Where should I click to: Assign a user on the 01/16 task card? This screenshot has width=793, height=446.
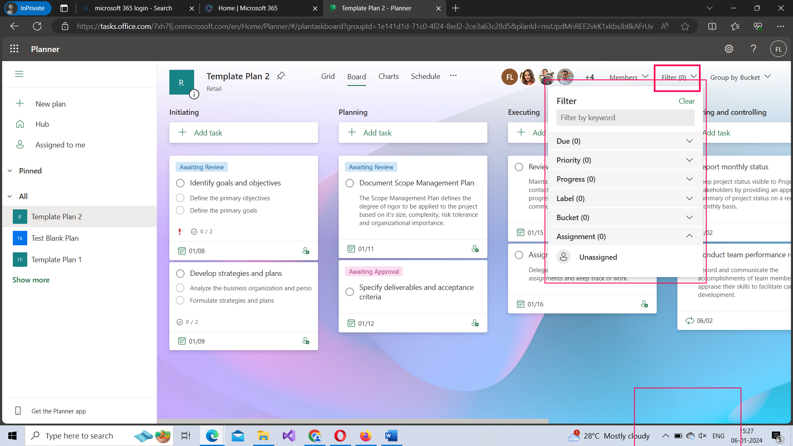coord(644,304)
